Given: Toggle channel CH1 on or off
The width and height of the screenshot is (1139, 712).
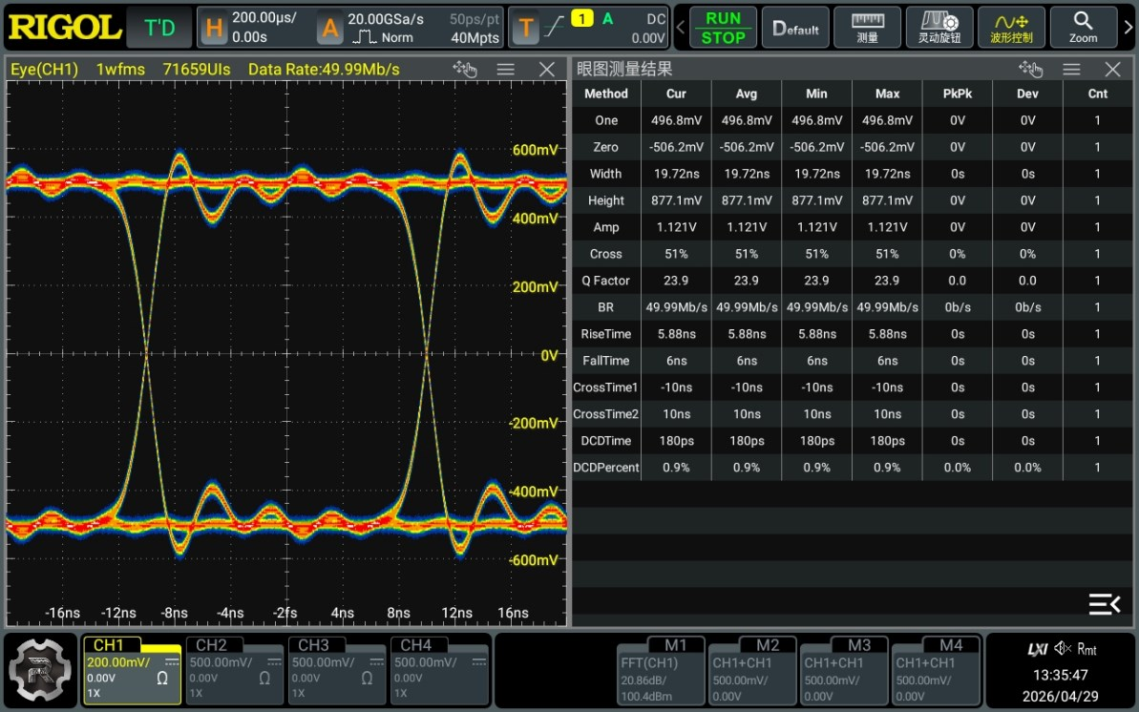Looking at the screenshot, I should (x=132, y=671).
